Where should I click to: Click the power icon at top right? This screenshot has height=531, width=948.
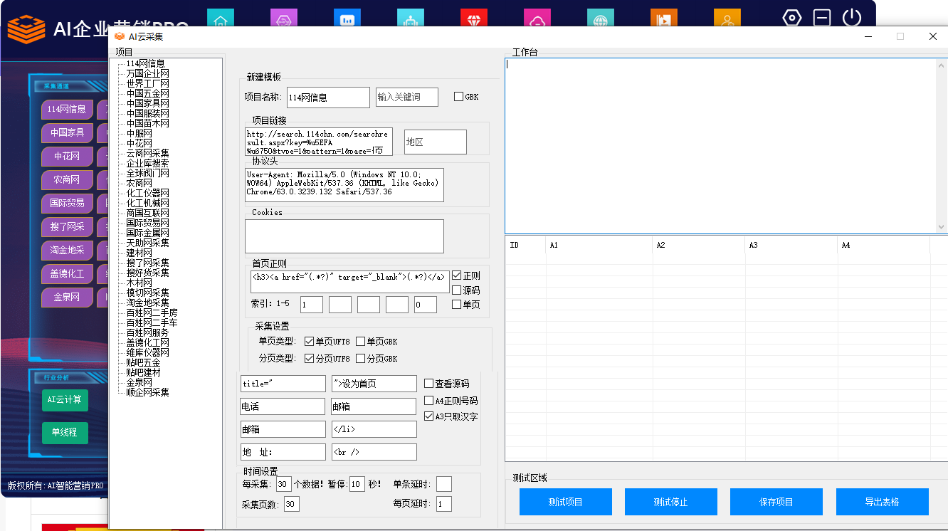click(852, 18)
